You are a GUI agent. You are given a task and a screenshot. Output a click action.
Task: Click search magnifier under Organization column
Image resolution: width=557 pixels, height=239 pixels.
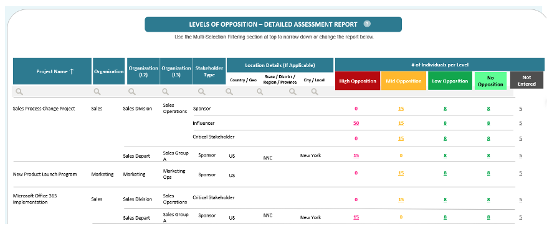click(x=97, y=92)
